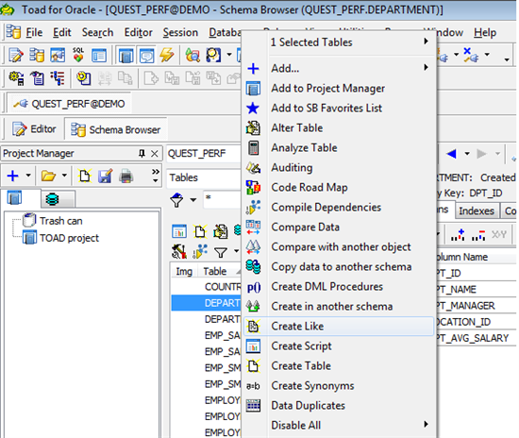Click Create Table icon above table list
Viewport: 519px width, 438px height.
200,231
